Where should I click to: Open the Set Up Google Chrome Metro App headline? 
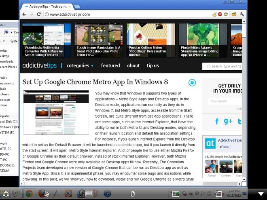point(95,82)
